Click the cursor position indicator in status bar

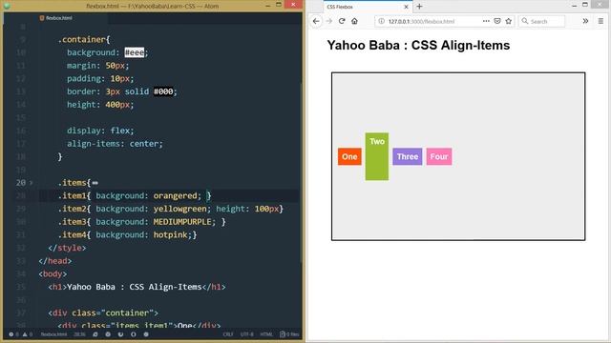pos(79,334)
